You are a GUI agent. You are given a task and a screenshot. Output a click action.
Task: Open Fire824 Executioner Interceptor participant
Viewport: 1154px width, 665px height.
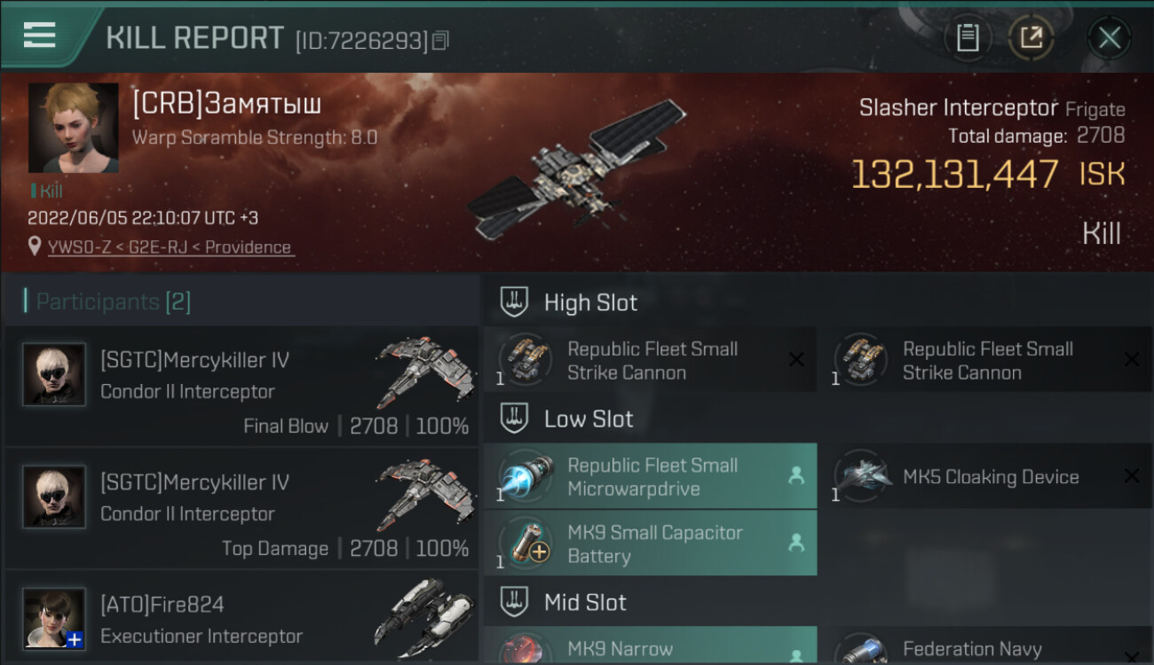pyautogui.click(x=241, y=618)
